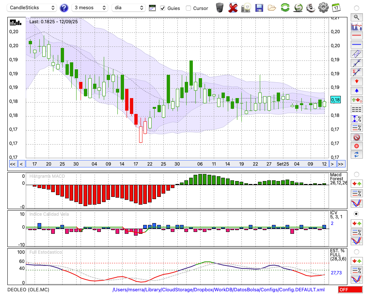
Task: Open the CandleSticks chart type dropdown
Action: pyautogui.click(x=32, y=8)
